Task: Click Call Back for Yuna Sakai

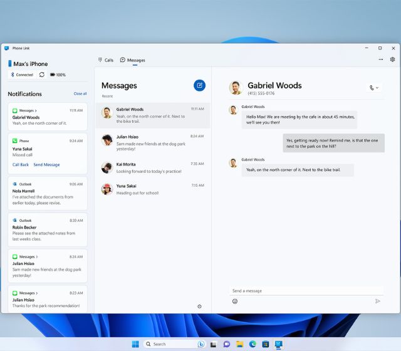Action: pos(21,165)
